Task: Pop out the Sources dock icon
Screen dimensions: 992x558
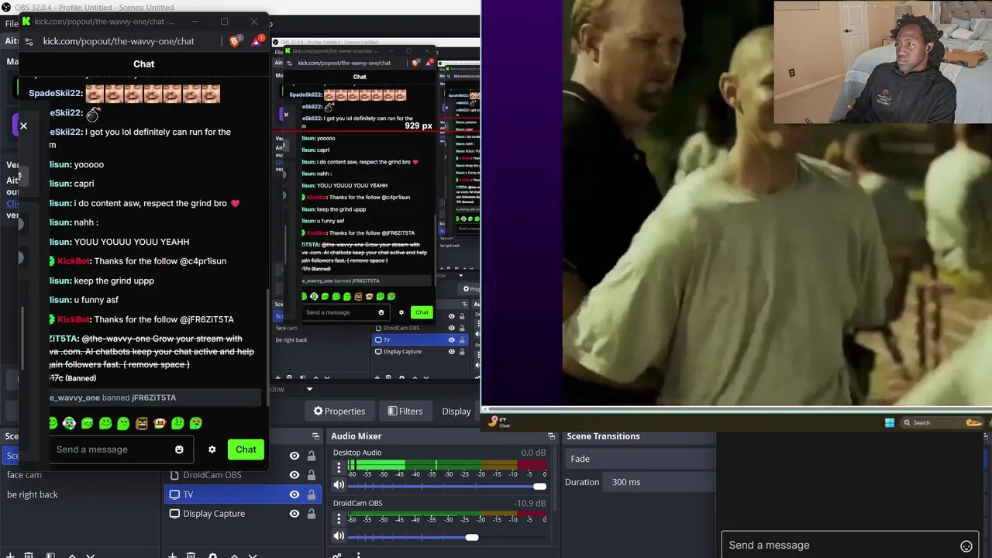Action: (315, 436)
